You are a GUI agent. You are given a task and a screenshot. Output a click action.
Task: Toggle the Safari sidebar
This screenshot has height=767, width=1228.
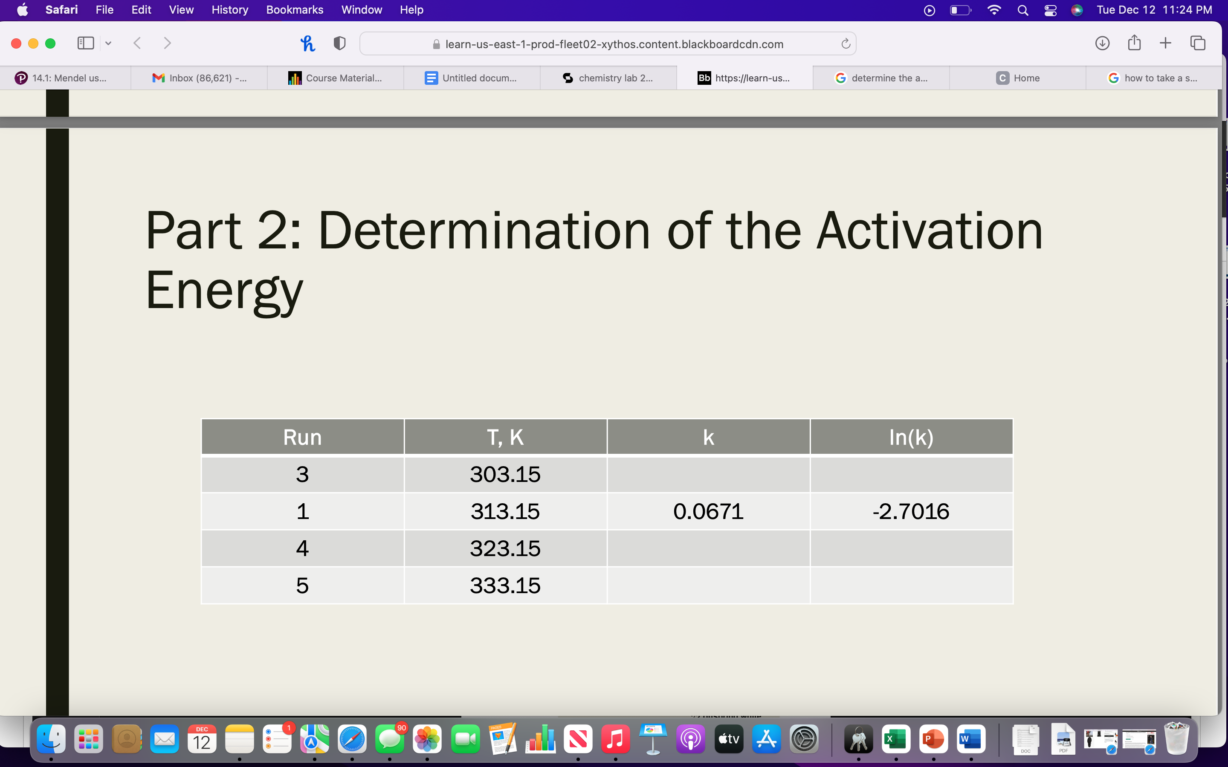[x=85, y=43]
